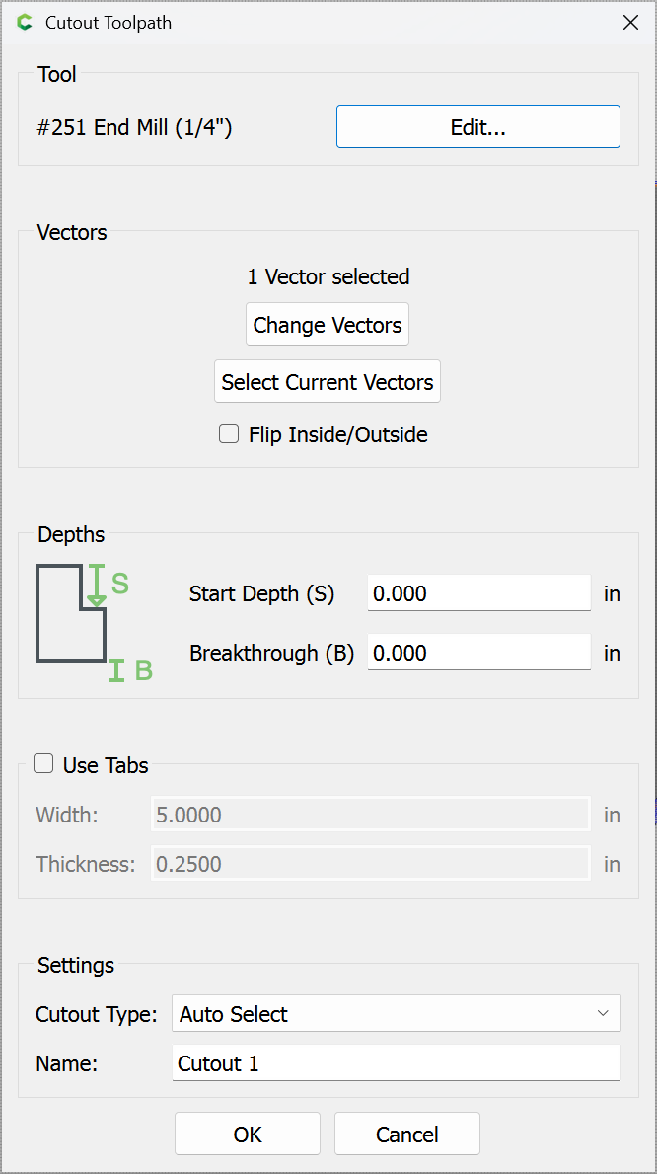Click the '1 Vector selected' text
The height and width of the screenshot is (1174, 657).
[328, 277]
